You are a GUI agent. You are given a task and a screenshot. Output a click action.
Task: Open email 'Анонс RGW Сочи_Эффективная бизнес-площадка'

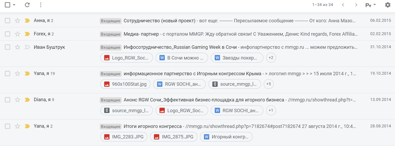(x=204, y=100)
